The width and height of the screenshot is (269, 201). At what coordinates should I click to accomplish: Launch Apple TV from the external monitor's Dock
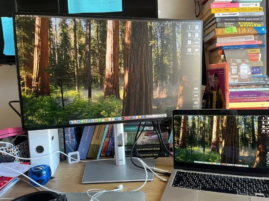(123, 118)
